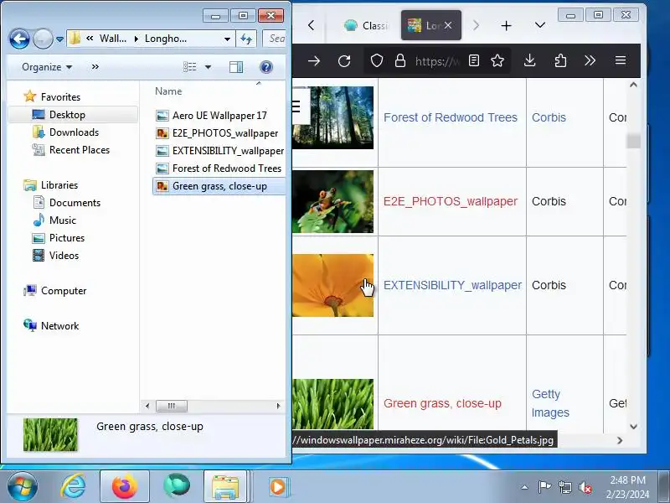
Task: Open Recent Places in the navigation pane
Action: [x=80, y=150]
